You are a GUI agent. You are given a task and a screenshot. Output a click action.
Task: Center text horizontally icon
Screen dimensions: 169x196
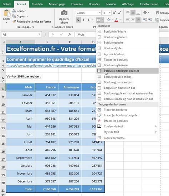133,20
